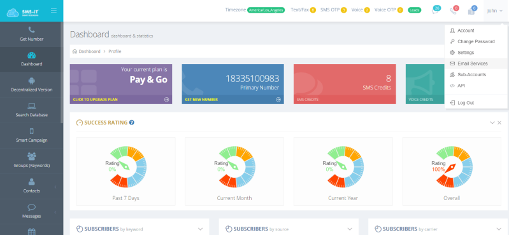Open Search Database from sidebar
Image resolution: width=509 pixels, height=235 pixels.
coord(31,110)
